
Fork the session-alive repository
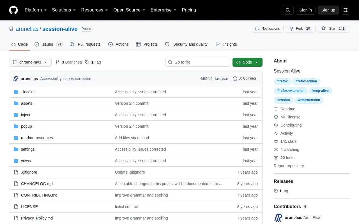301,29
